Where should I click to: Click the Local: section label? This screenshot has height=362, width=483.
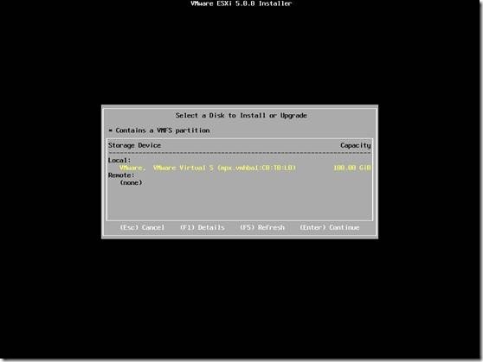[x=119, y=160]
